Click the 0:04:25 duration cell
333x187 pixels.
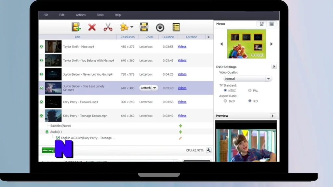pos(168,74)
